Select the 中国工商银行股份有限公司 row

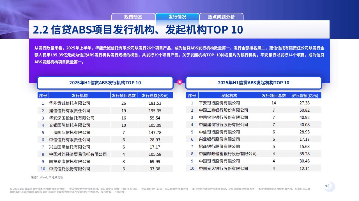tap(223, 110)
